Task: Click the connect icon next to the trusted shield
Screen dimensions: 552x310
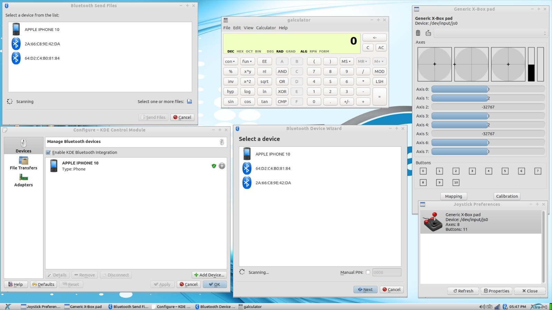Action: pos(222,166)
